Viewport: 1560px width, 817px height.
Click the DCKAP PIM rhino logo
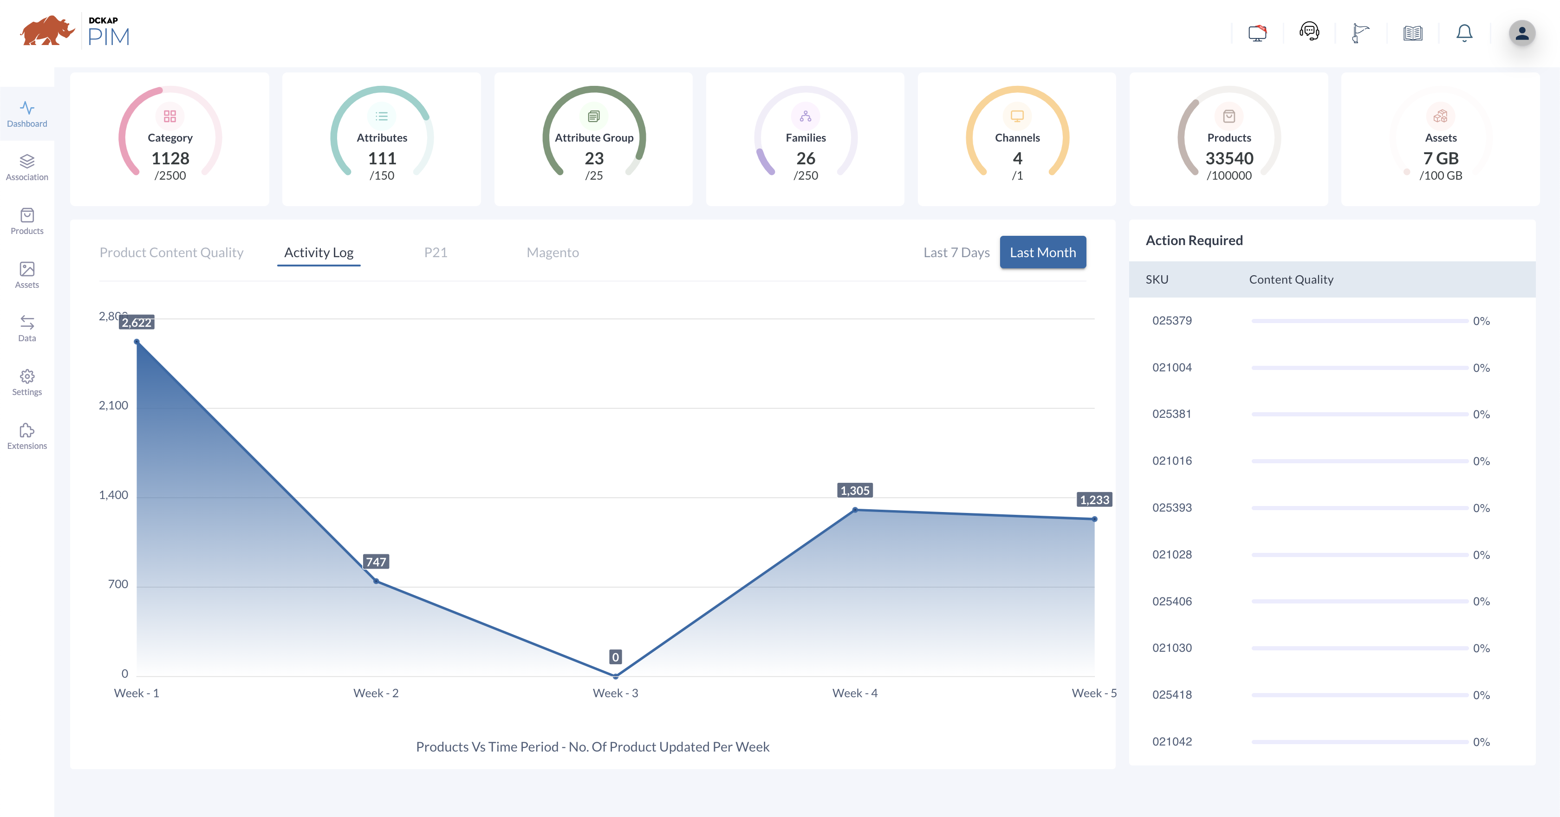75,32
